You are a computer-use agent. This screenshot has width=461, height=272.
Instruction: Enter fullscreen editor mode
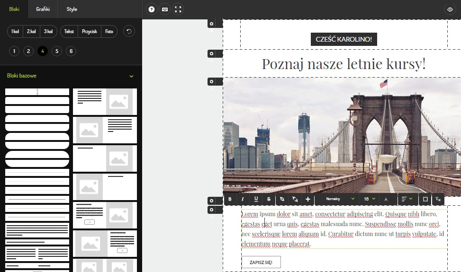coord(178,9)
